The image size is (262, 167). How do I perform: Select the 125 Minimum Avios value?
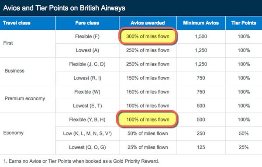coord(201,147)
